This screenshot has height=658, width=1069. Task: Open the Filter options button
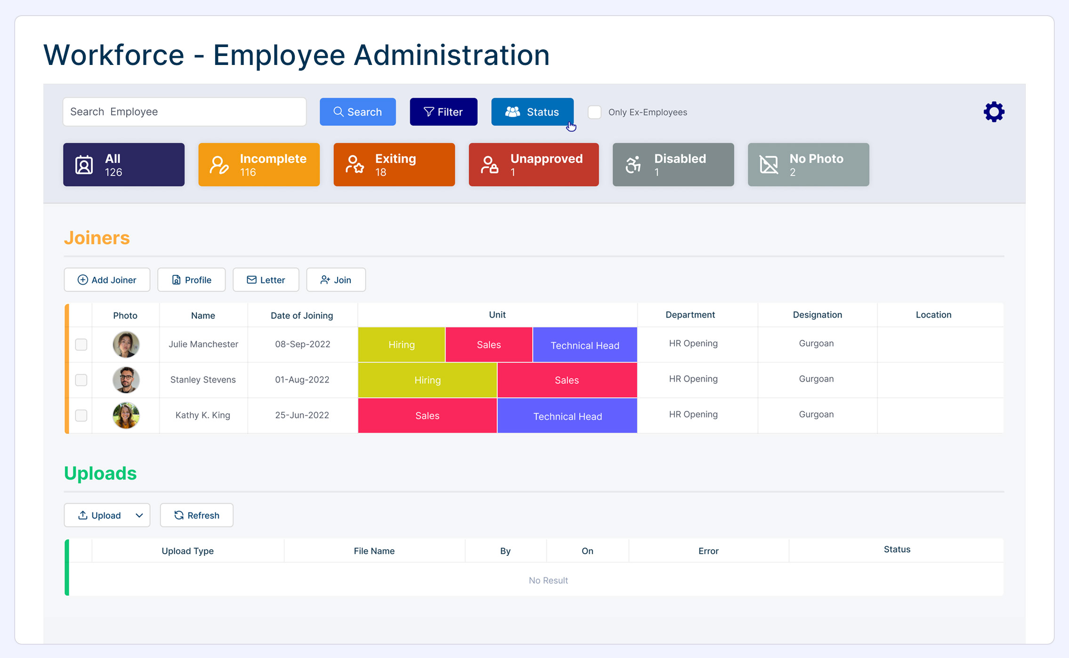point(443,112)
